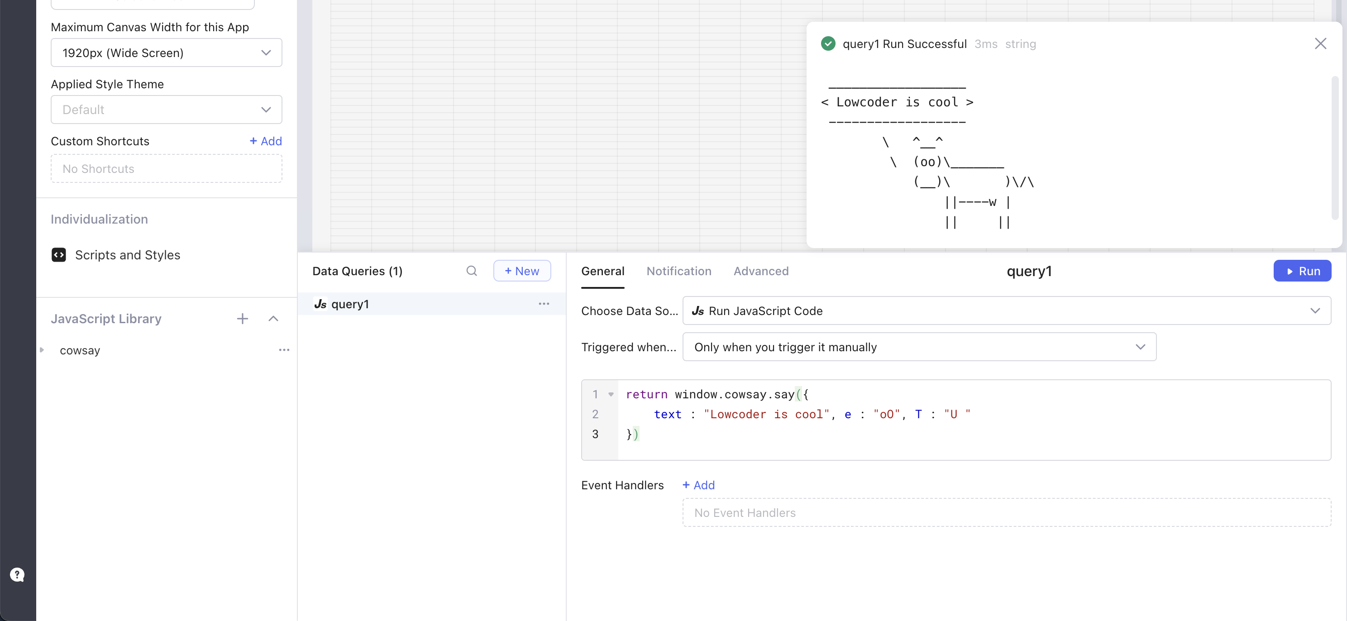The height and width of the screenshot is (621, 1347).
Task: Open the Triggered when dropdown
Action: tap(919, 347)
